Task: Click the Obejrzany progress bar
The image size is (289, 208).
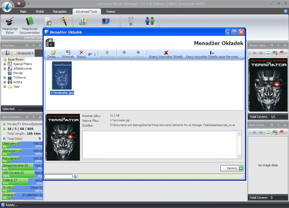Action: point(22,145)
